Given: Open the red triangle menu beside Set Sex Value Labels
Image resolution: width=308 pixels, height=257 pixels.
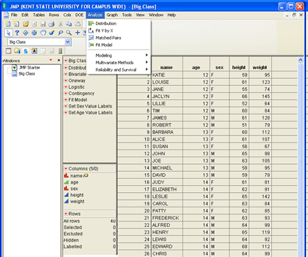Looking at the screenshot, I should [x=66, y=106].
